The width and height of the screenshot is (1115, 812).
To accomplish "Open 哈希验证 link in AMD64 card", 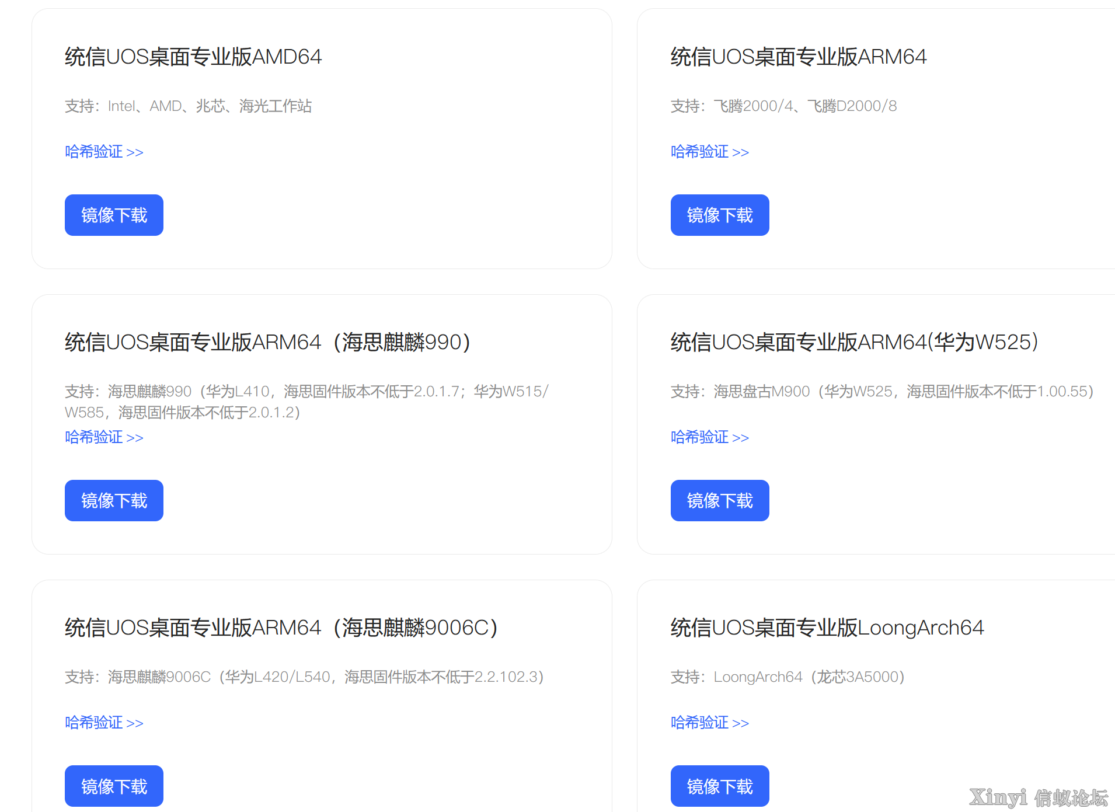I will tap(104, 152).
